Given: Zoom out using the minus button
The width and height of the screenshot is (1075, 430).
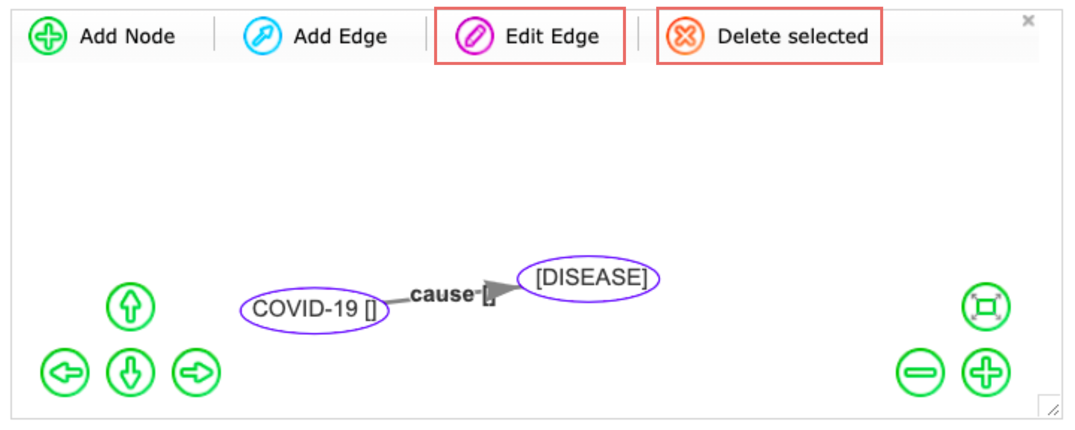Looking at the screenshot, I should pos(920,372).
